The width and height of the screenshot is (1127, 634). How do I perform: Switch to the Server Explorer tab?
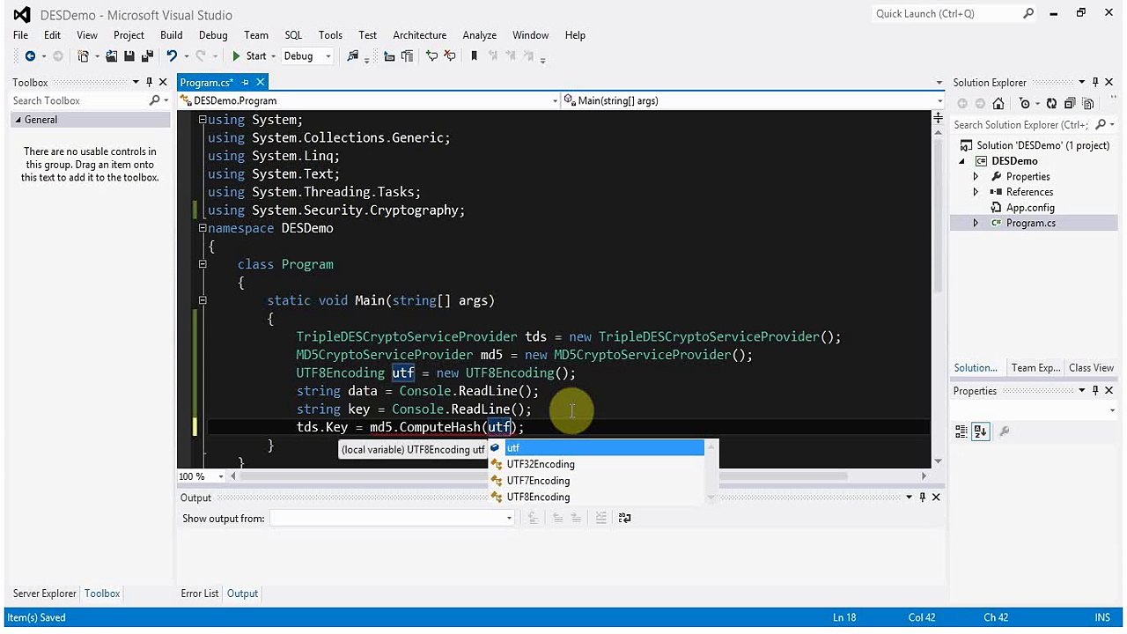[x=45, y=593]
